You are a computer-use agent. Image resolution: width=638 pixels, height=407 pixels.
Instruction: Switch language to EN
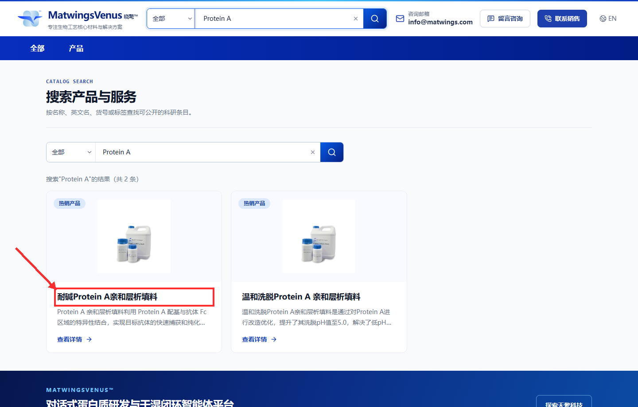[608, 19]
